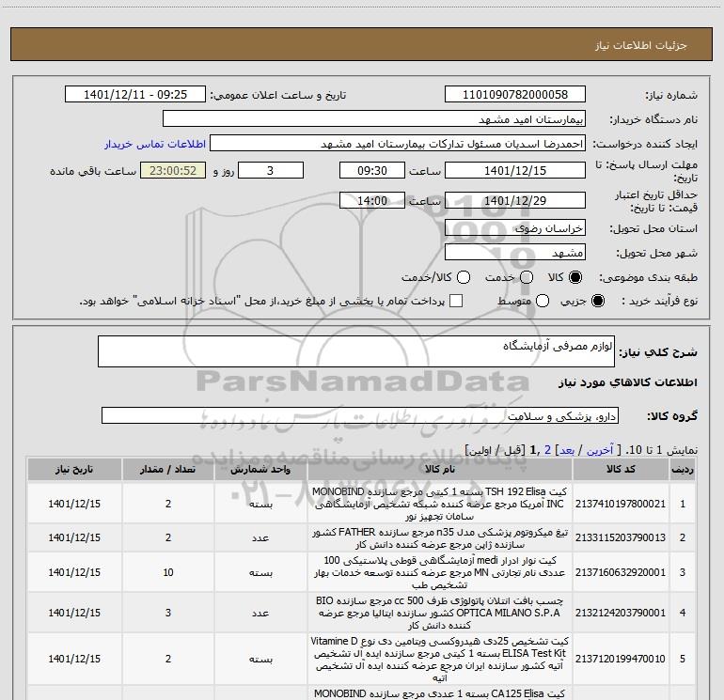Toggle the اسناد خزانه اسلامی payment checkbox
Image resolution: width=724 pixels, height=700 pixels.
[x=456, y=301]
